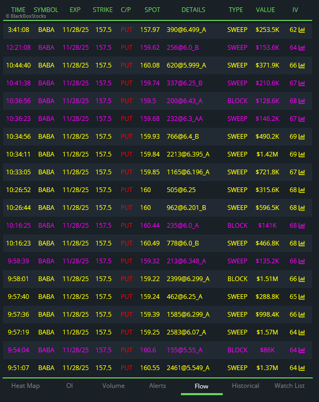Open the Alerts tab
The width and height of the screenshot is (319, 402).
pyautogui.click(x=157, y=386)
